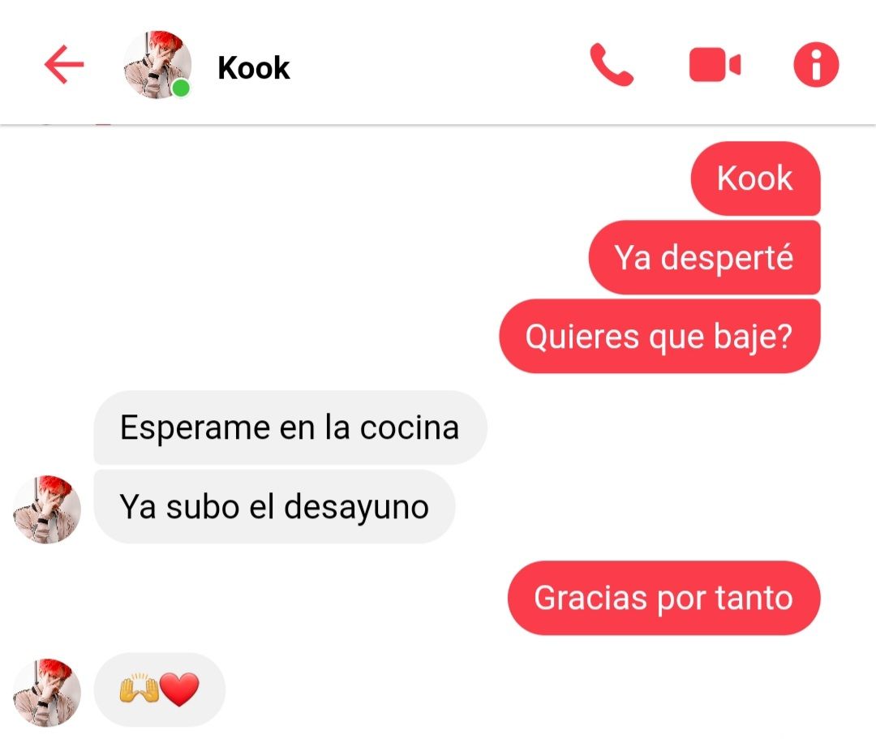Select the 'Ya subo el desayuno' message

tap(274, 507)
